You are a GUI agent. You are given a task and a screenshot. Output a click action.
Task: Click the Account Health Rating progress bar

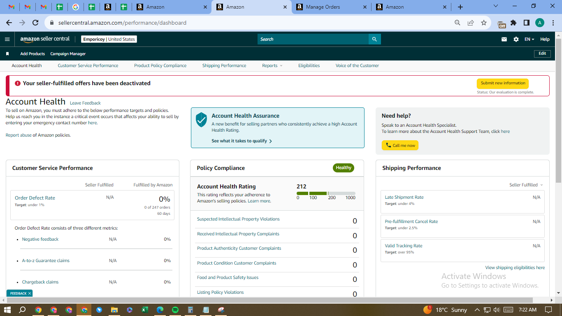click(326, 193)
